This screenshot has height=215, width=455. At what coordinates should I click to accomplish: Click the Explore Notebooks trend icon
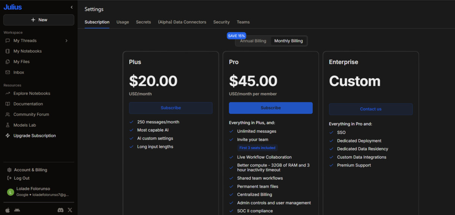8,93
